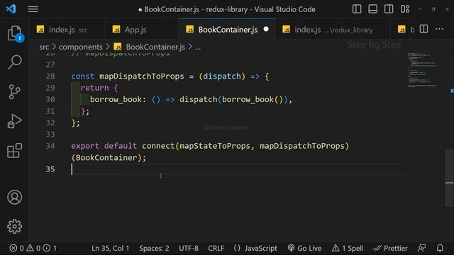Open warnings count in status bar
Viewport: 454px width, 255px height.
coord(33,248)
